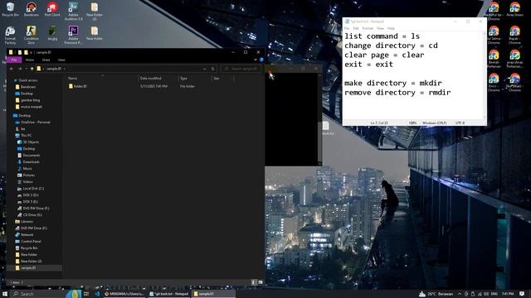The width and height of the screenshot is (531, 298).
Task: Refresh the sample.01 folder view
Action: (212, 69)
